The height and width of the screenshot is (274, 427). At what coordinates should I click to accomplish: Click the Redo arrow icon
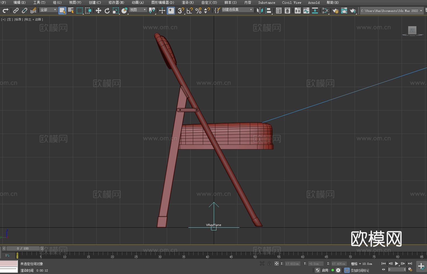[5, 11]
